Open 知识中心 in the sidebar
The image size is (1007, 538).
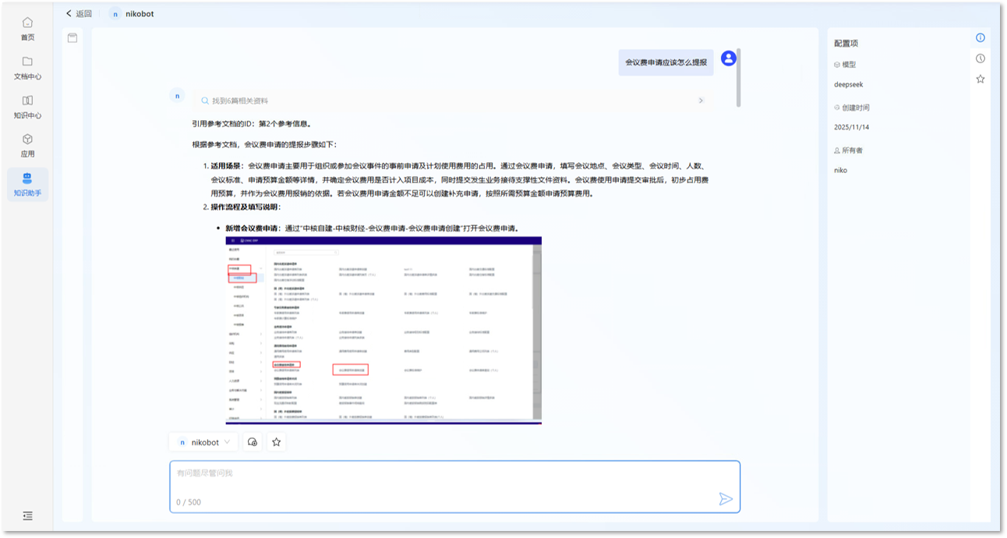click(x=27, y=107)
